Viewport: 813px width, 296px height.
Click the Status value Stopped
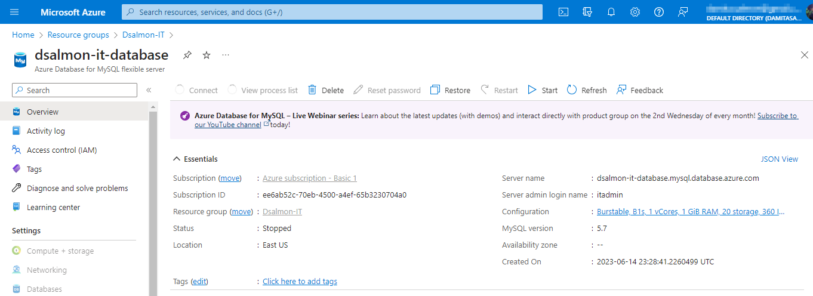[x=277, y=228]
